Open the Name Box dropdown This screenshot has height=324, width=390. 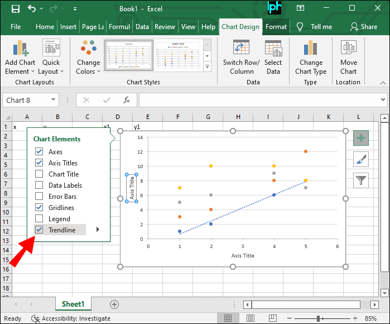pos(54,101)
